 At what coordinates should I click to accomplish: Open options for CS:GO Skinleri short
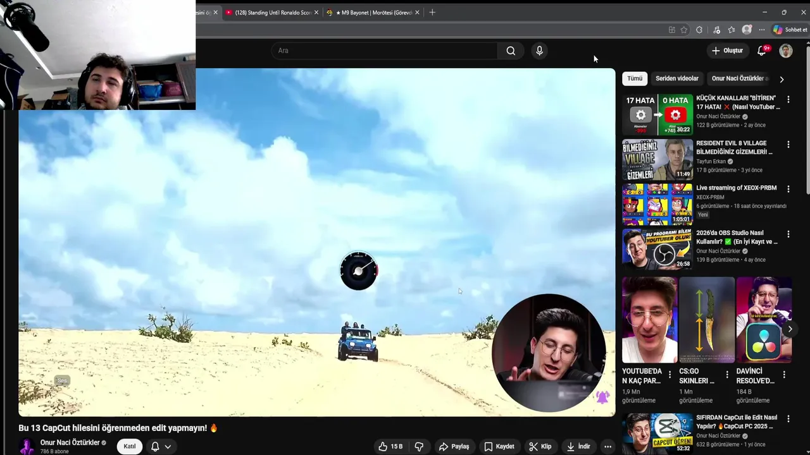[x=726, y=374]
